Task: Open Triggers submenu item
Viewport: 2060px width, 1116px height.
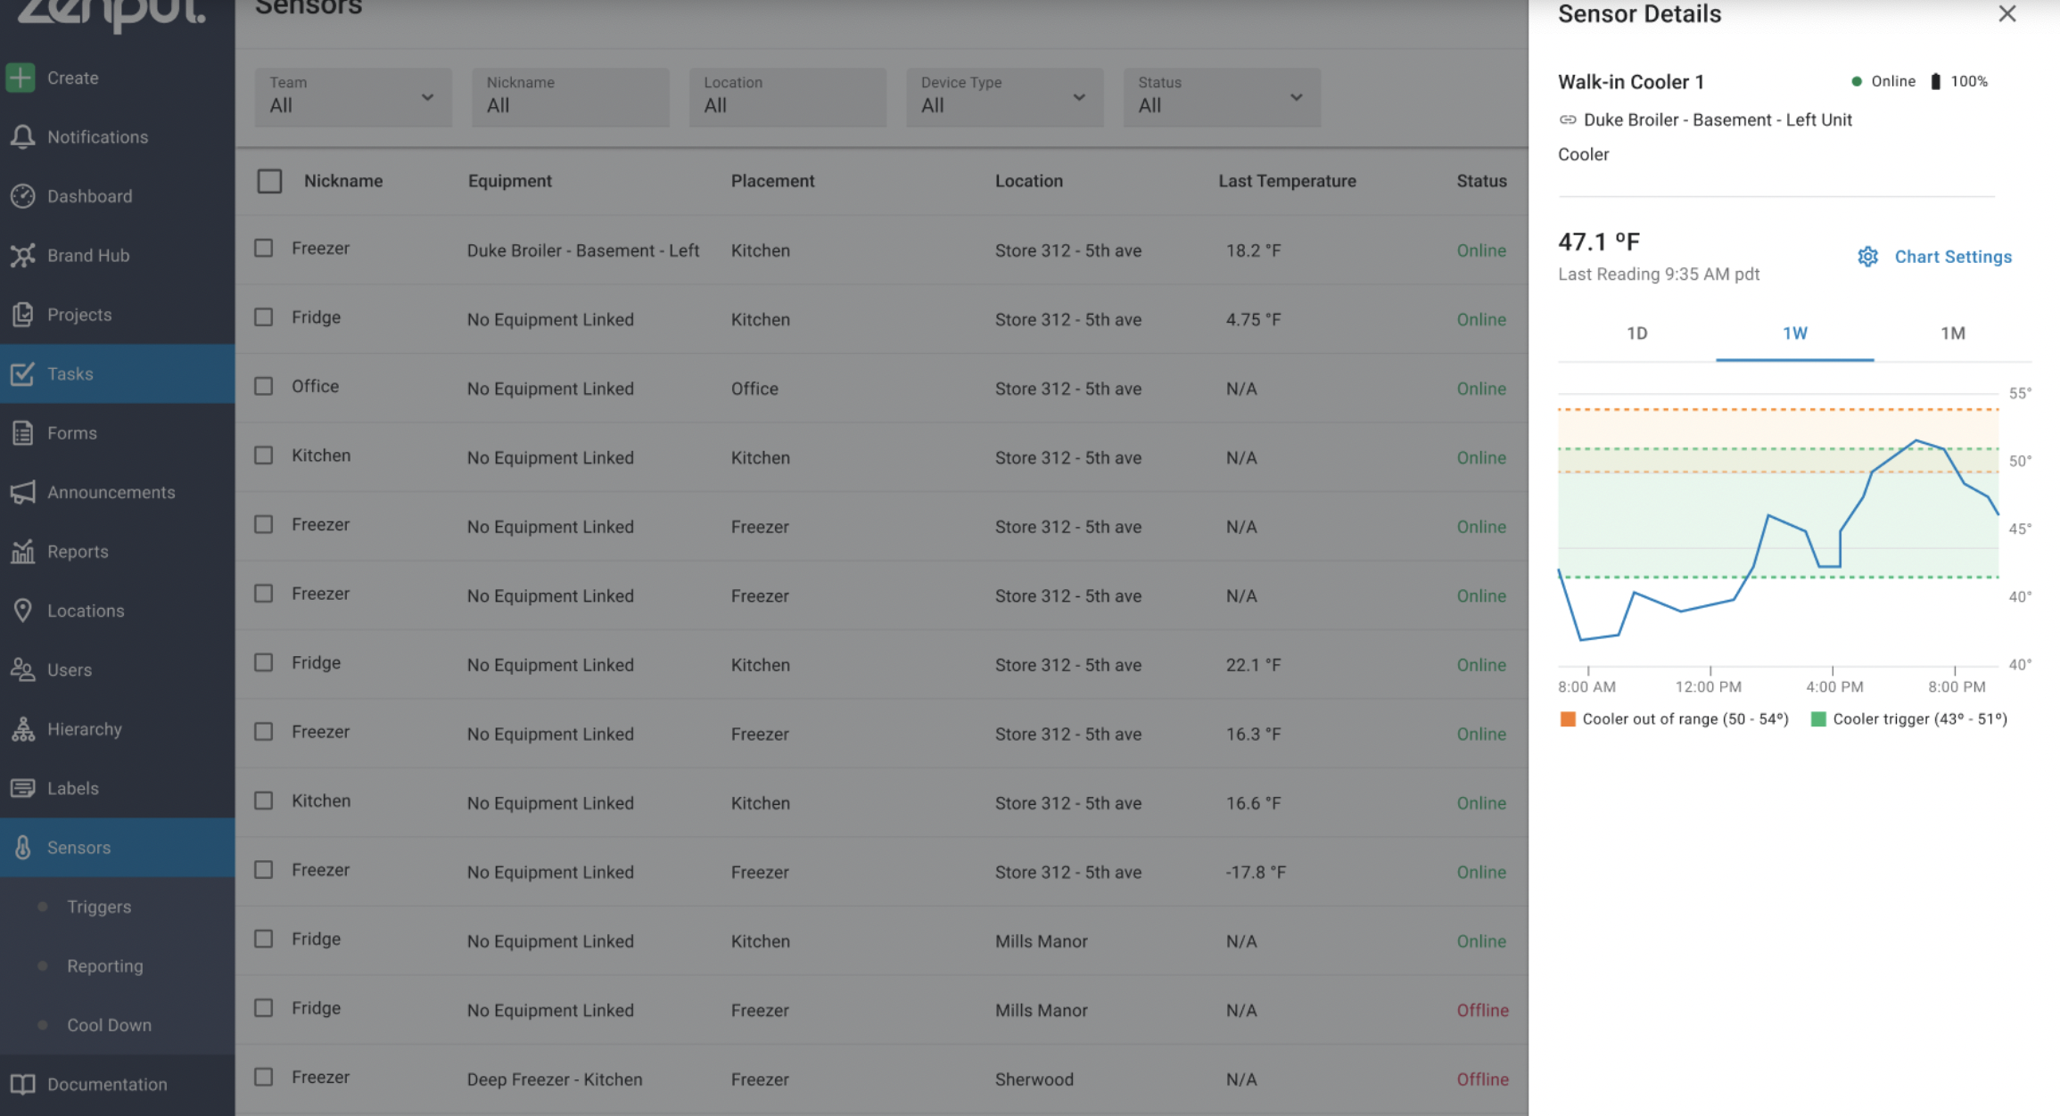Action: coord(99,907)
